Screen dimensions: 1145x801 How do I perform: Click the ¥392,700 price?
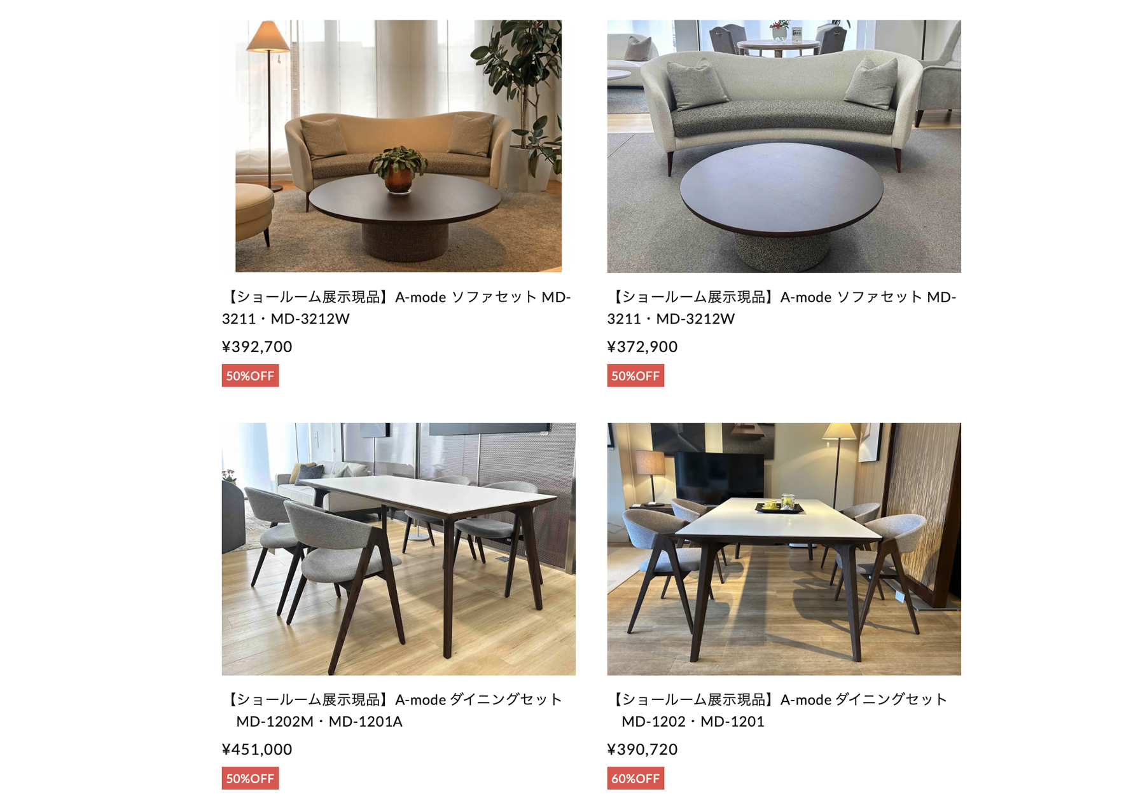(257, 346)
